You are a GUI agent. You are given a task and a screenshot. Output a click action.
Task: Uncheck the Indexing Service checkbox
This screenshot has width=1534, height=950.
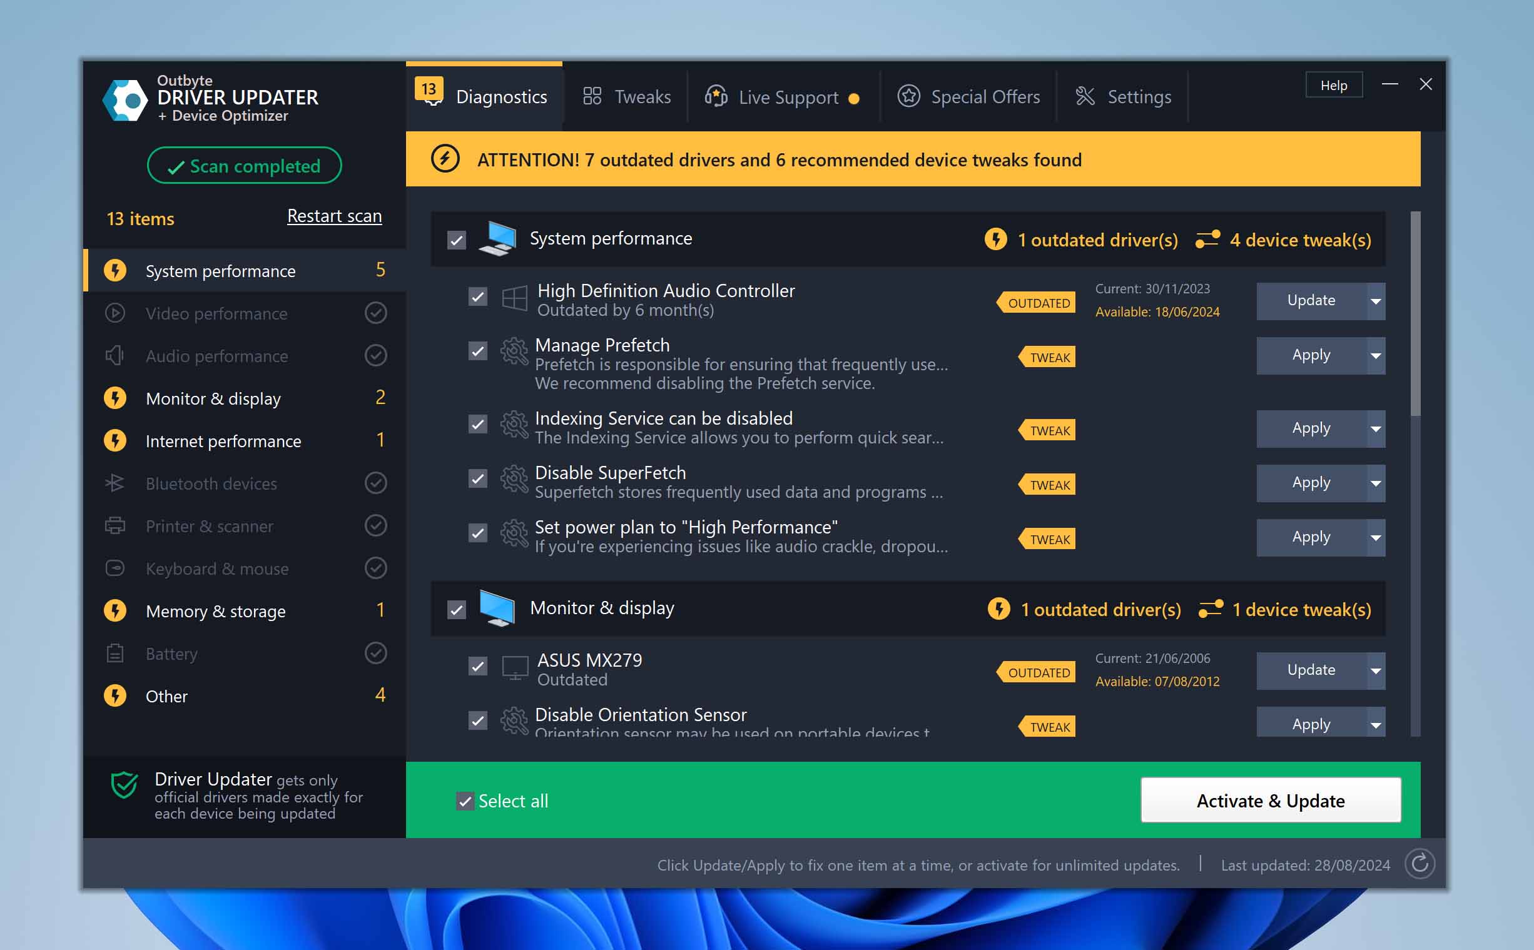[478, 424]
